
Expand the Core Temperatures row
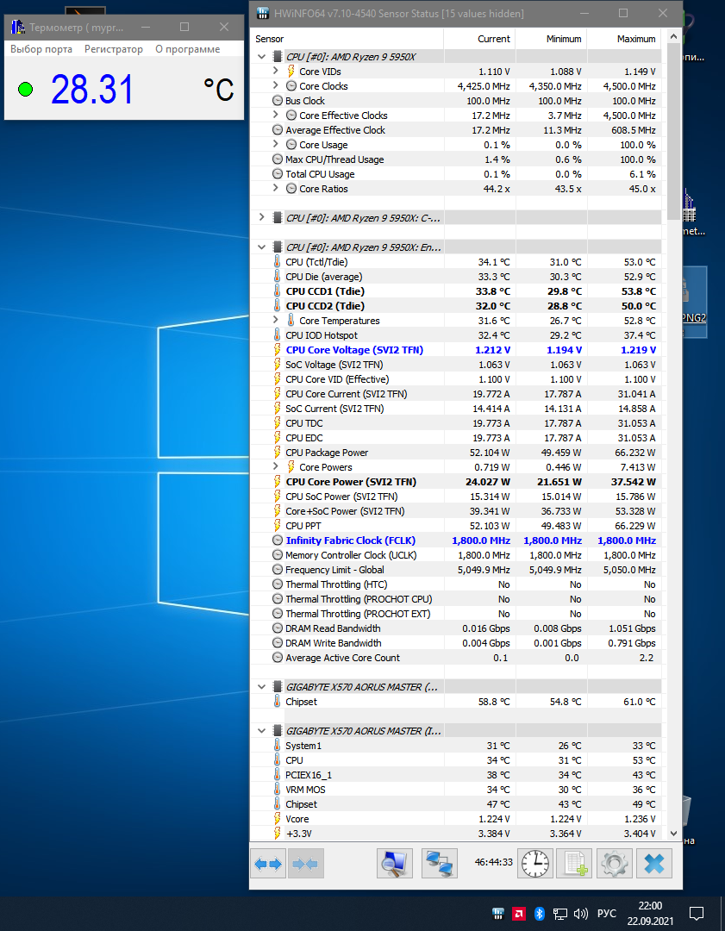click(x=276, y=320)
